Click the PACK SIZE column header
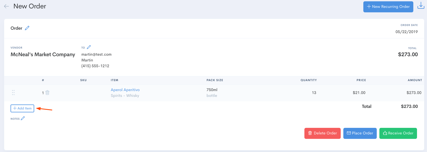This screenshot has height=152, width=427. [215, 80]
